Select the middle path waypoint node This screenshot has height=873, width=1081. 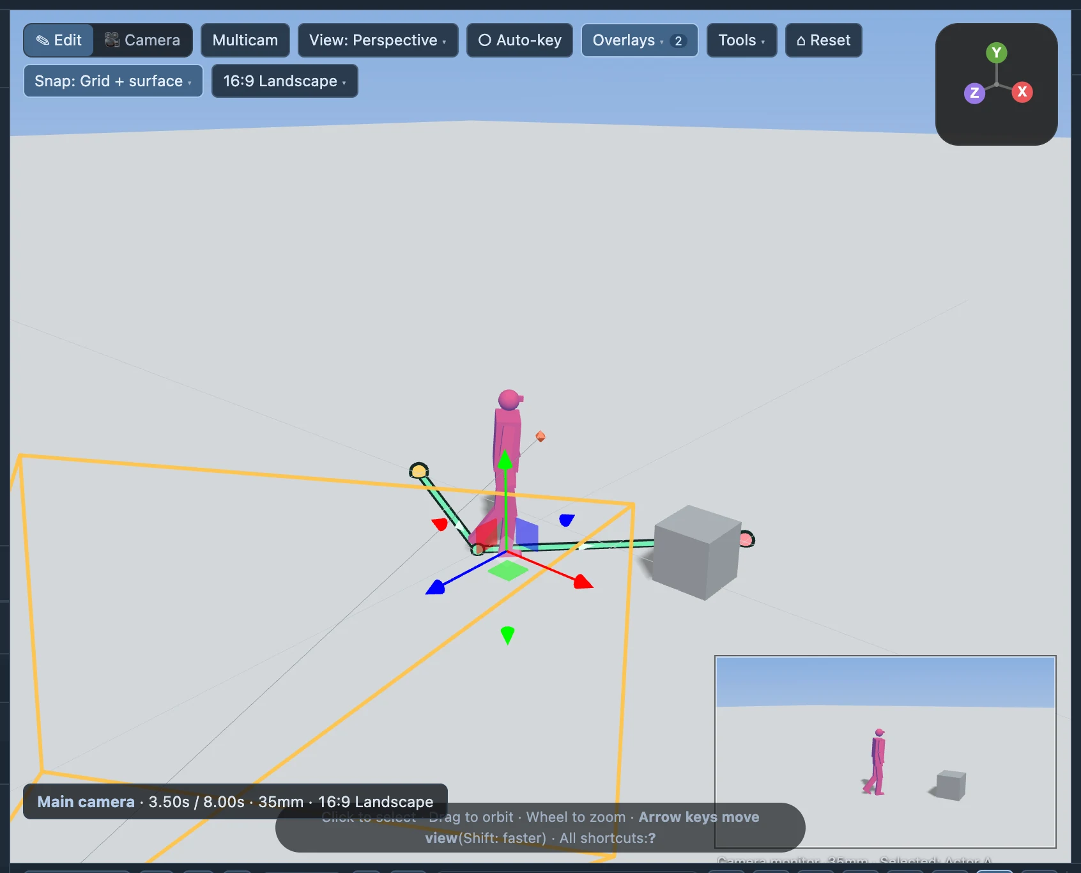tap(477, 549)
